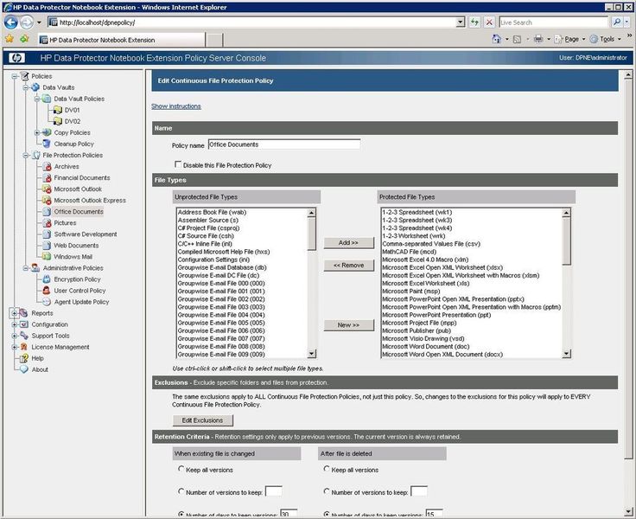
Task: Click the Reports icon
Action: [24, 313]
